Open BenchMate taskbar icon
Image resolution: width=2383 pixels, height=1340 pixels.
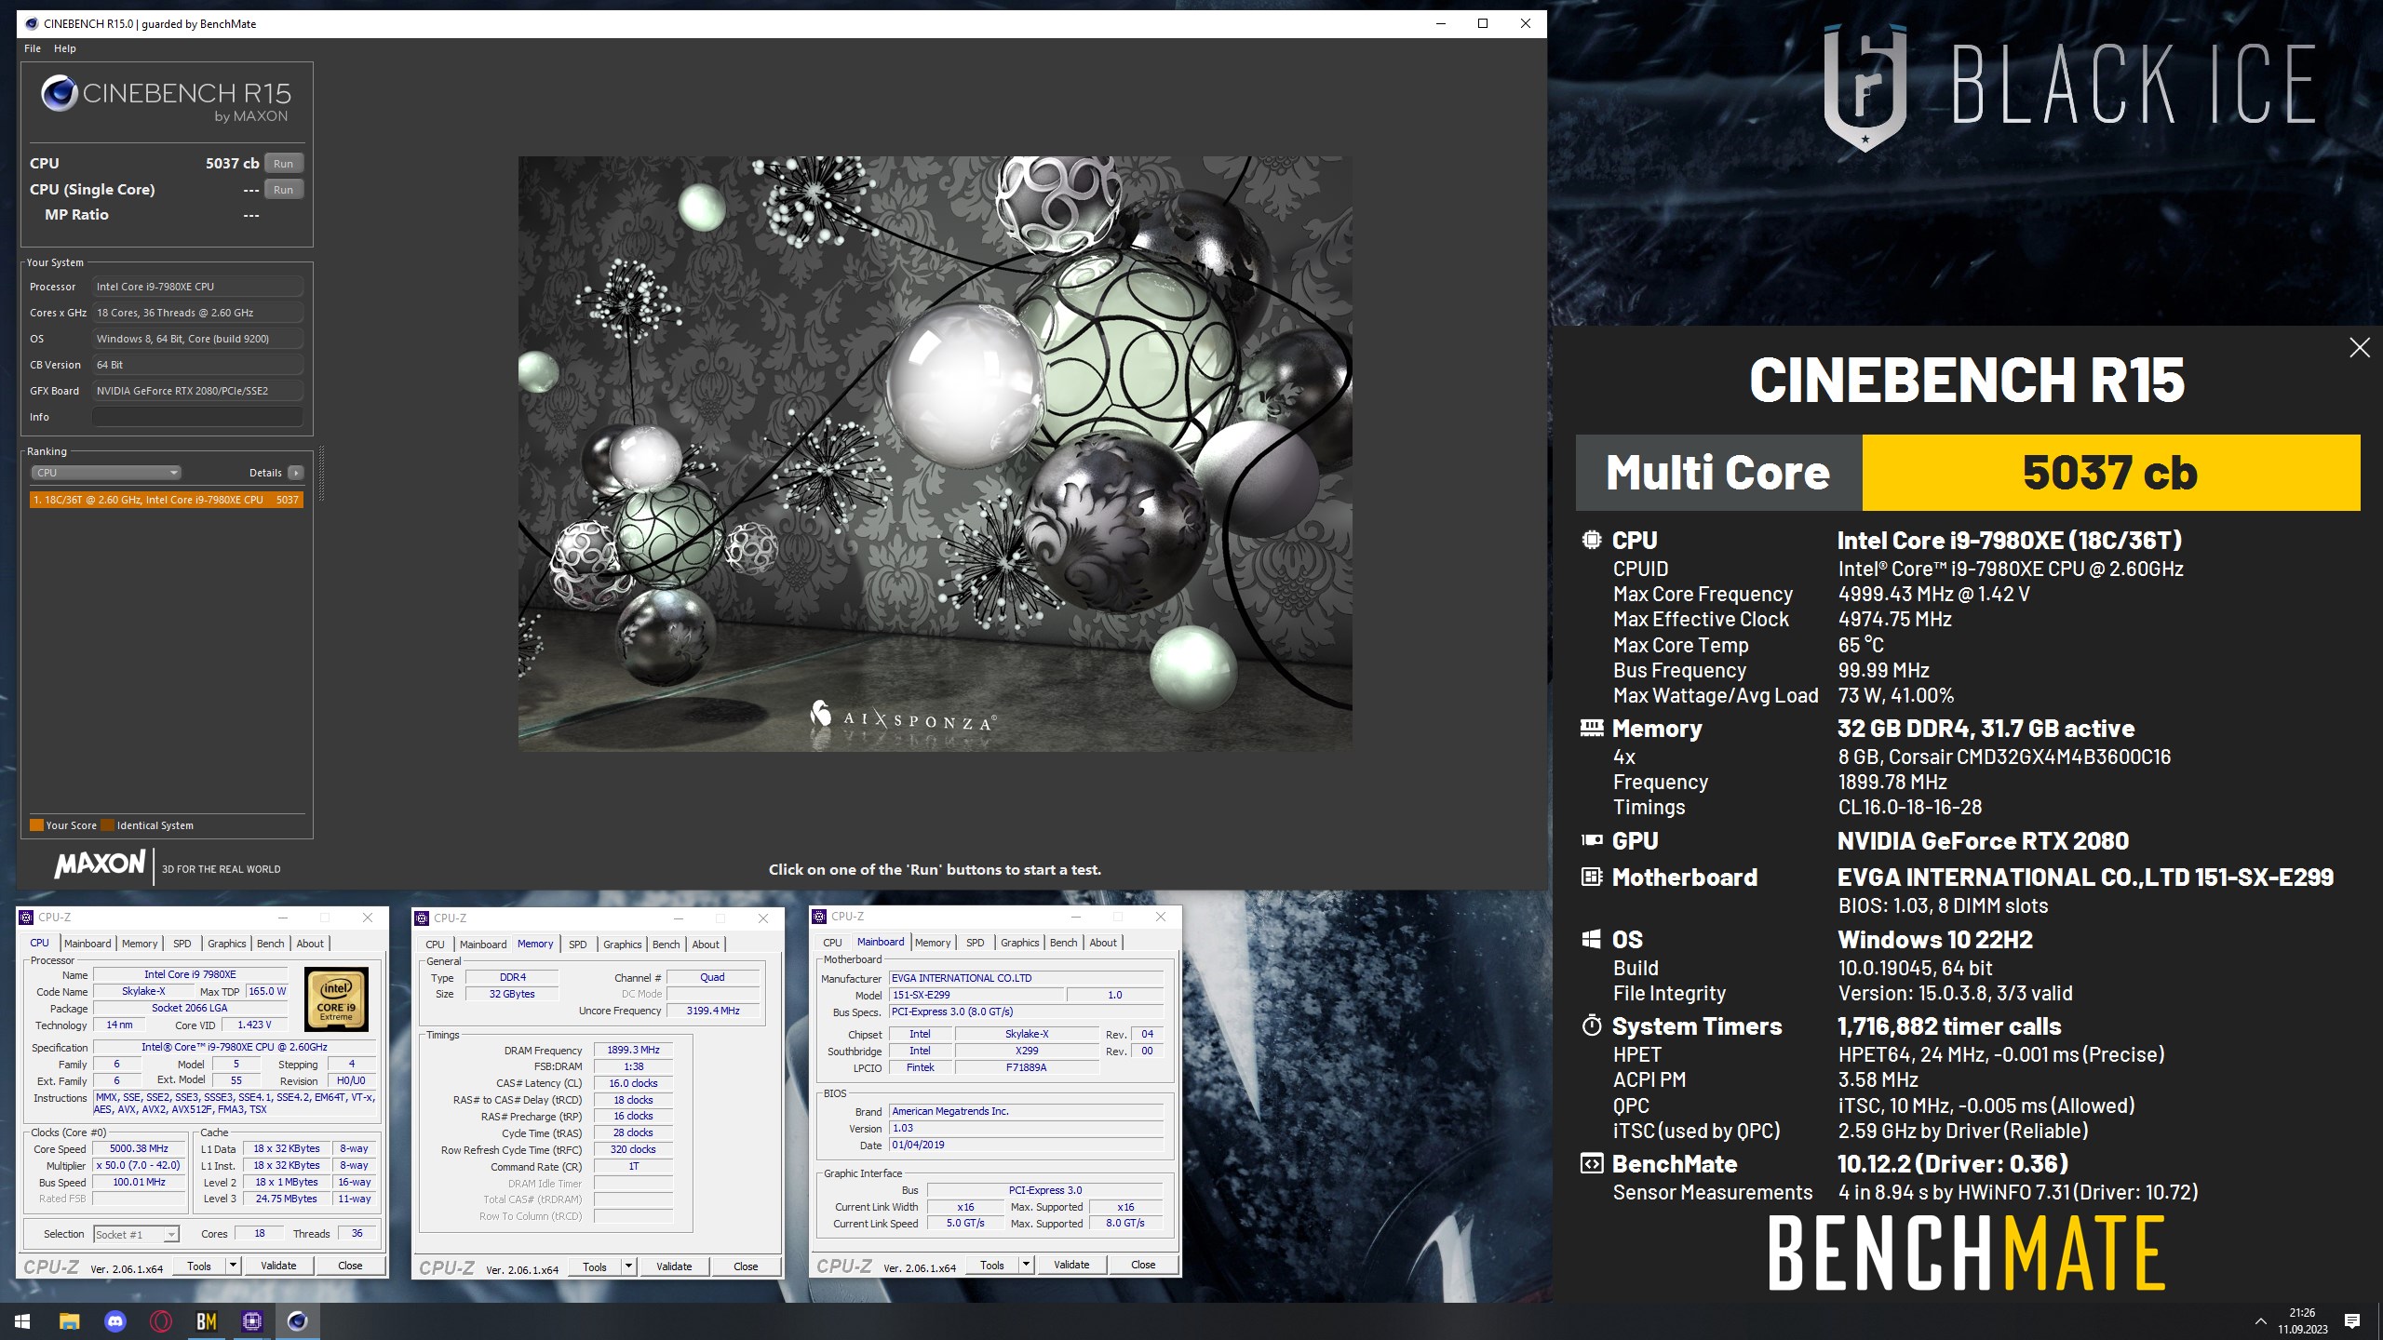point(206,1320)
